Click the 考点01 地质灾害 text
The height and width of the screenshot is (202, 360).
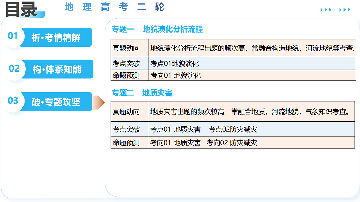pyautogui.click(x=175, y=129)
